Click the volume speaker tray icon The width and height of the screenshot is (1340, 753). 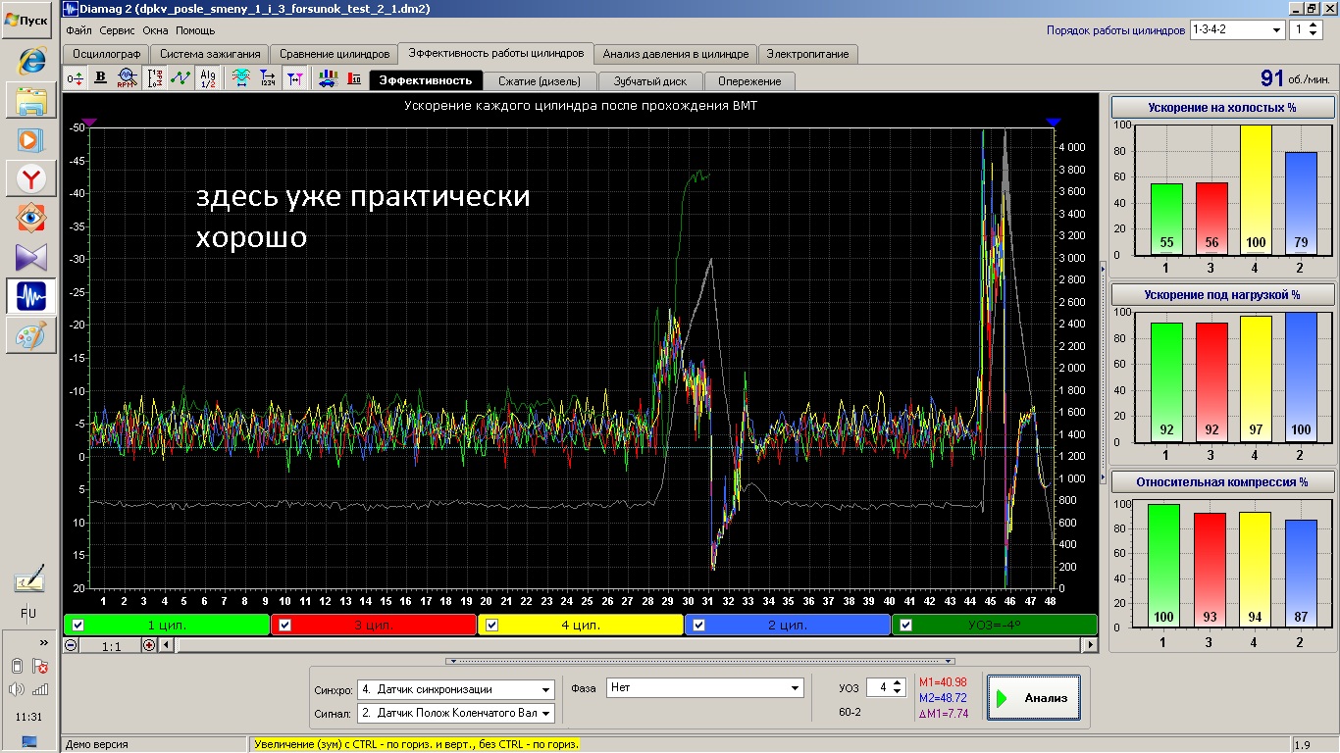17,689
